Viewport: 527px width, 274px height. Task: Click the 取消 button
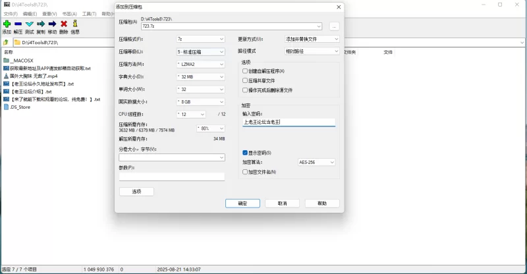click(283, 204)
